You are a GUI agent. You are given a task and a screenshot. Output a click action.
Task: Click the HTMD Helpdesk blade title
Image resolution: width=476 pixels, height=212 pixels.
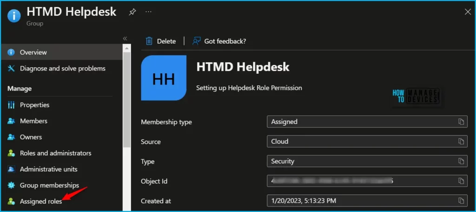point(71,12)
